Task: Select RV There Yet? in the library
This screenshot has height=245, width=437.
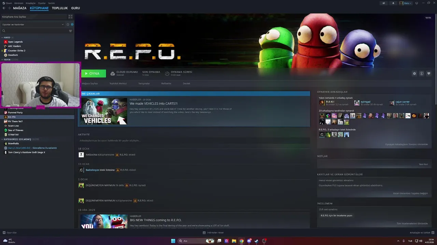Action: pos(15,121)
